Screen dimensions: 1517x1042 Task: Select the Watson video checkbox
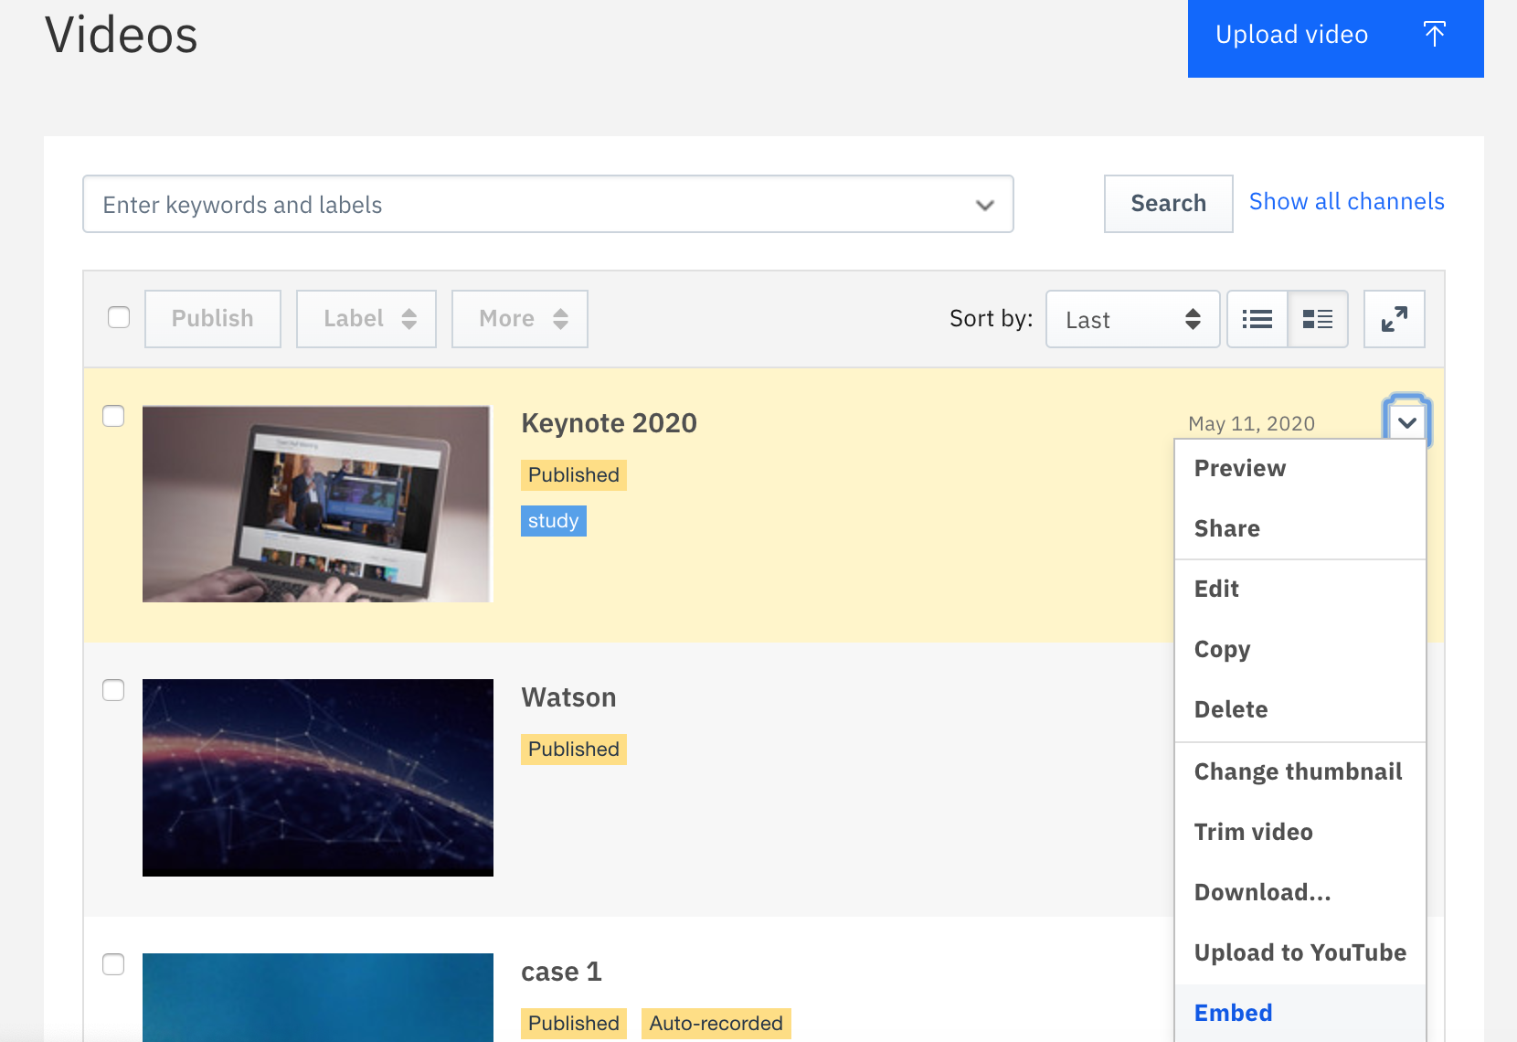coord(113,690)
